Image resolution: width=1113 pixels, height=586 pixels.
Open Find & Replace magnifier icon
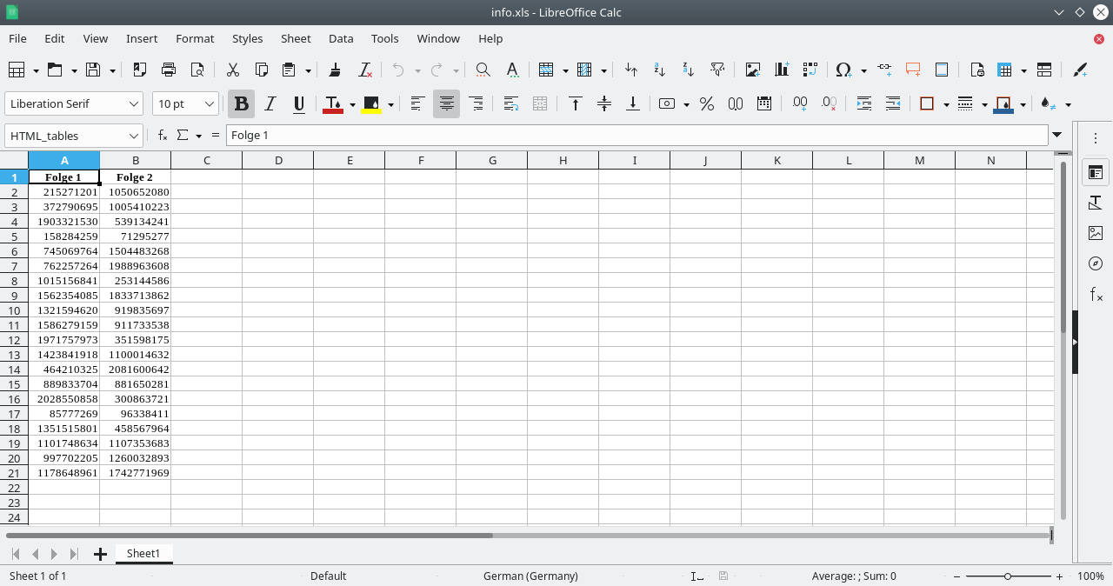click(483, 70)
